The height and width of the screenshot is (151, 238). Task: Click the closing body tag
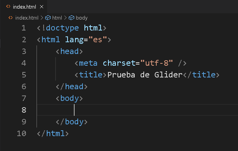71,122
